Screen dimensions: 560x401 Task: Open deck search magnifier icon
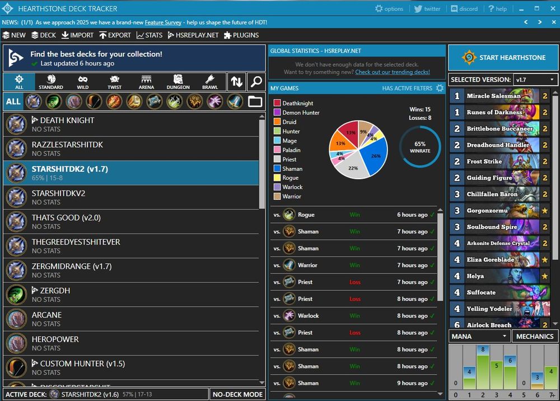tap(256, 82)
